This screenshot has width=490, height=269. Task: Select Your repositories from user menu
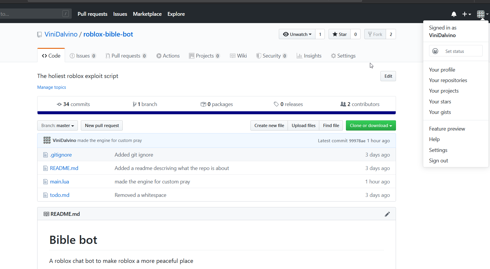pyautogui.click(x=456, y=80)
